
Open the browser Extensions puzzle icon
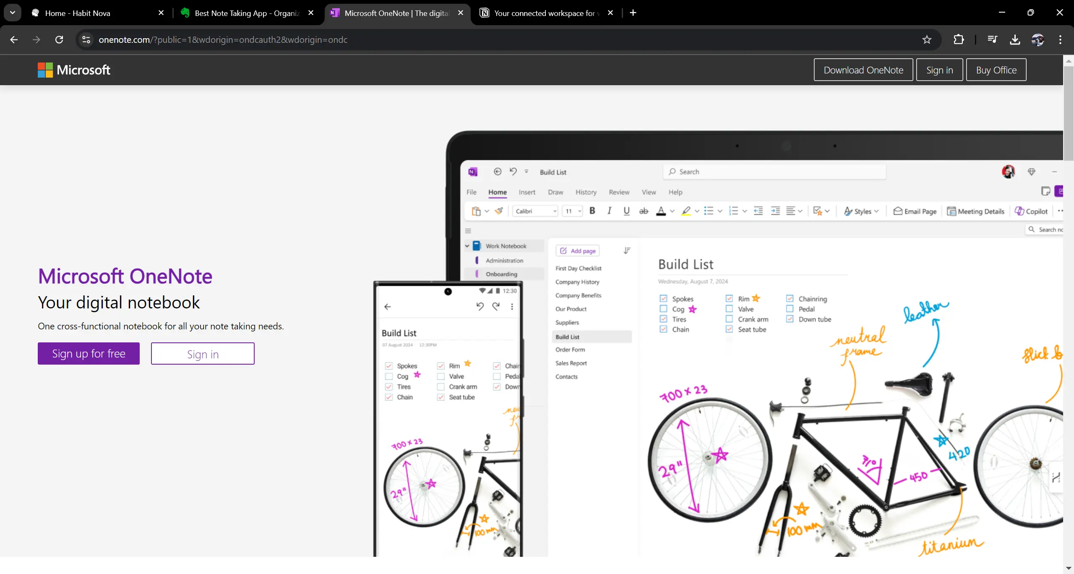tap(959, 39)
